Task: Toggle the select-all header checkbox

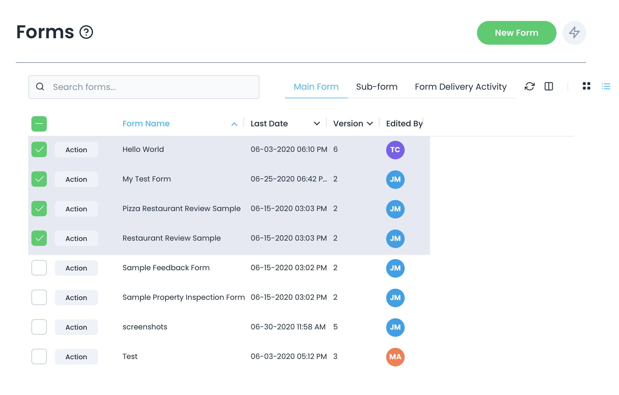Action: [39, 124]
